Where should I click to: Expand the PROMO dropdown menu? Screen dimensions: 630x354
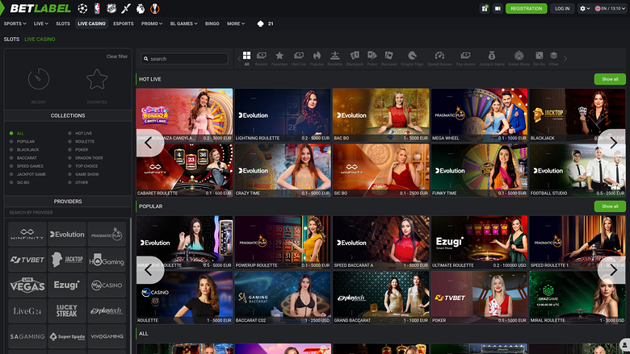152,23
